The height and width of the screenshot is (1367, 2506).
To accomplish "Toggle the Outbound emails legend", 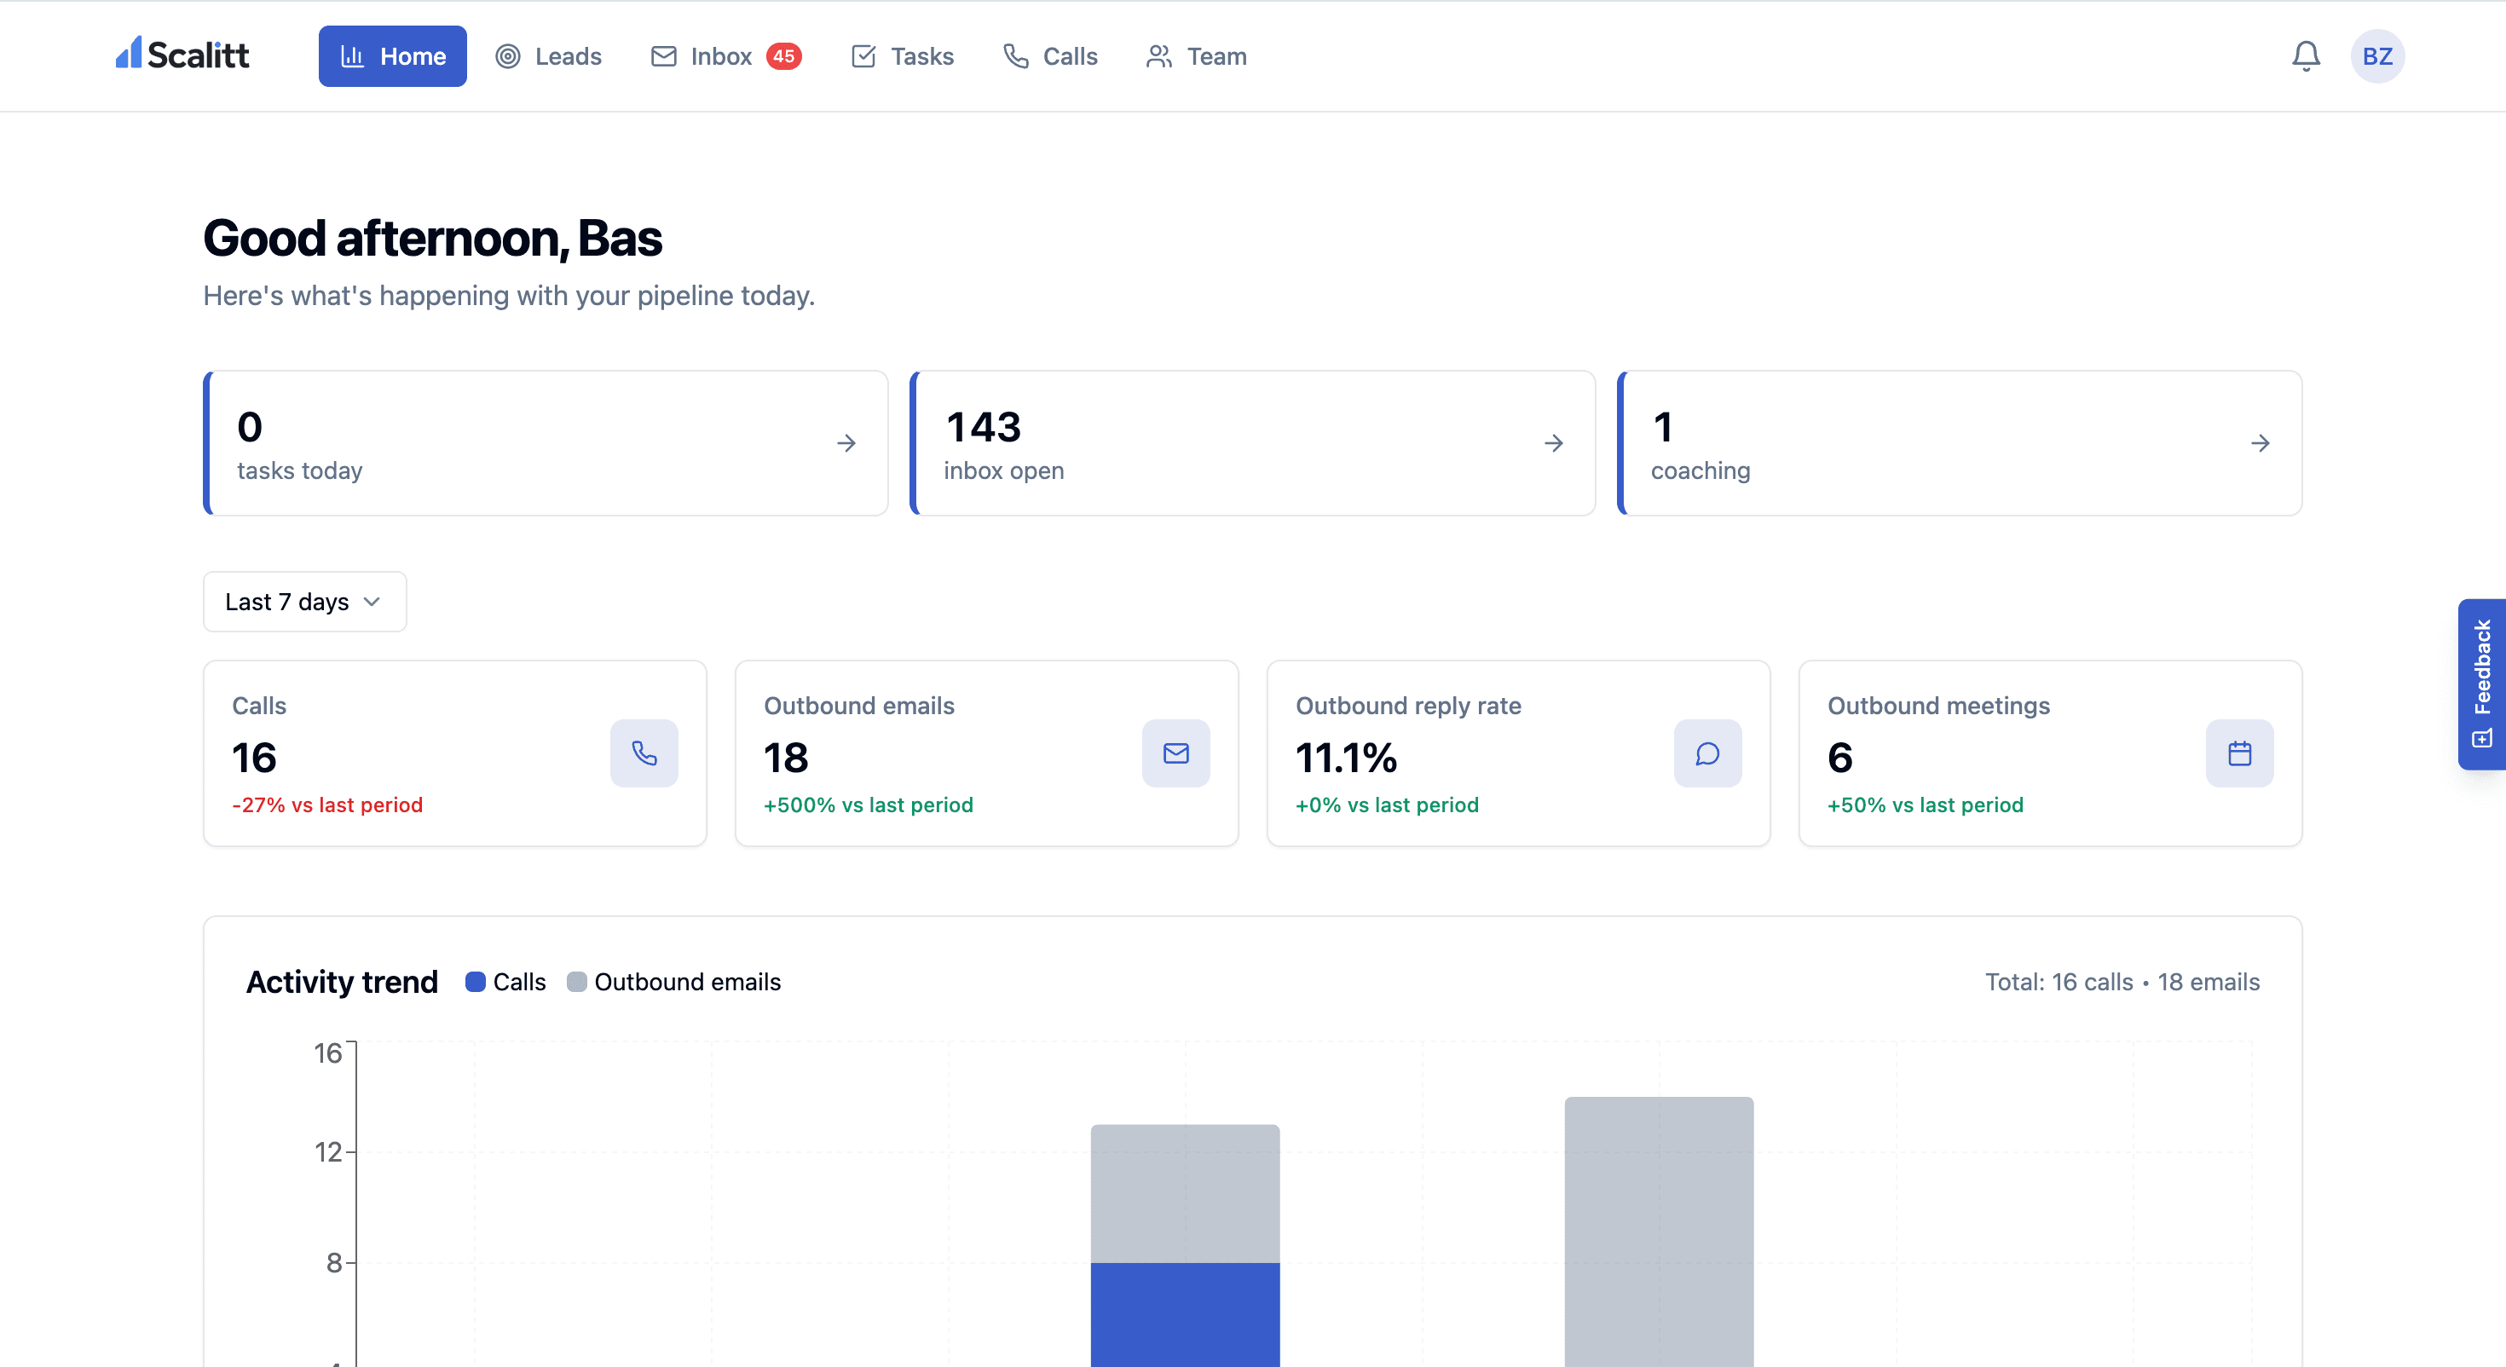I will [x=674, y=982].
